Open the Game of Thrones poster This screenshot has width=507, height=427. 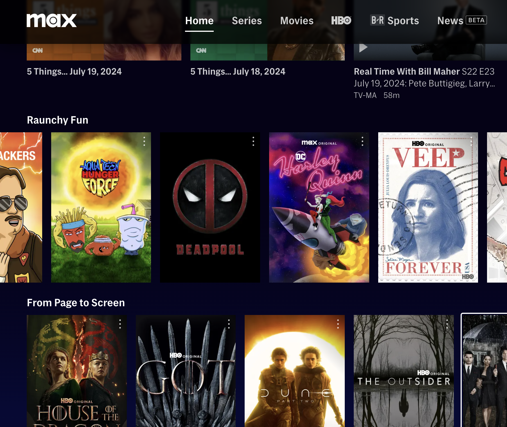coord(186,371)
